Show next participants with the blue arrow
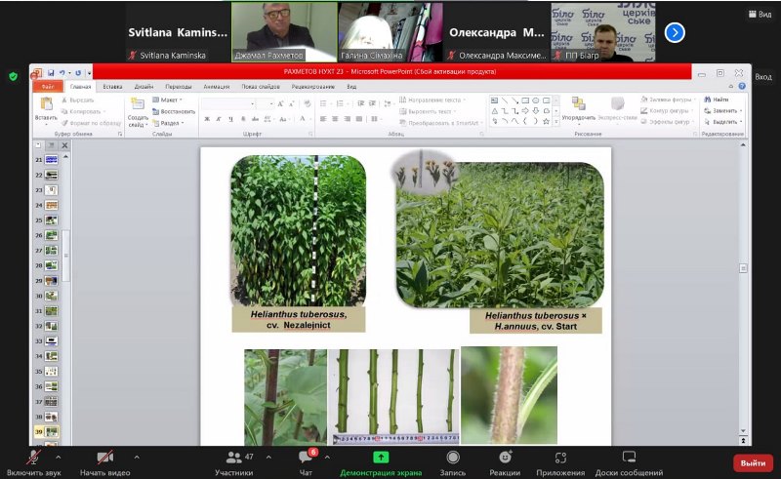Image resolution: width=781 pixels, height=479 pixels. pyautogui.click(x=675, y=32)
